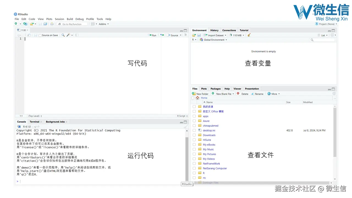Check the Home row checkbox in Files pane
This screenshot has width=352, height=198.
[193, 98]
